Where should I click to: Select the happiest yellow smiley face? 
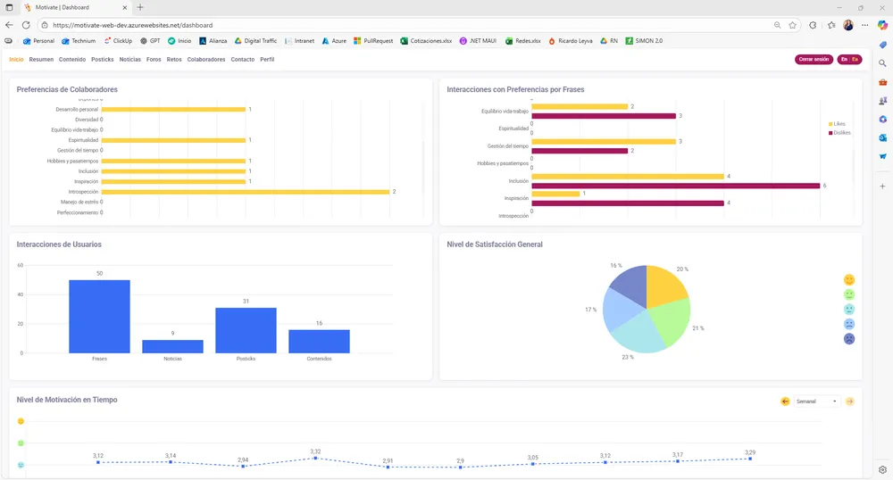click(x=849, y=279)
